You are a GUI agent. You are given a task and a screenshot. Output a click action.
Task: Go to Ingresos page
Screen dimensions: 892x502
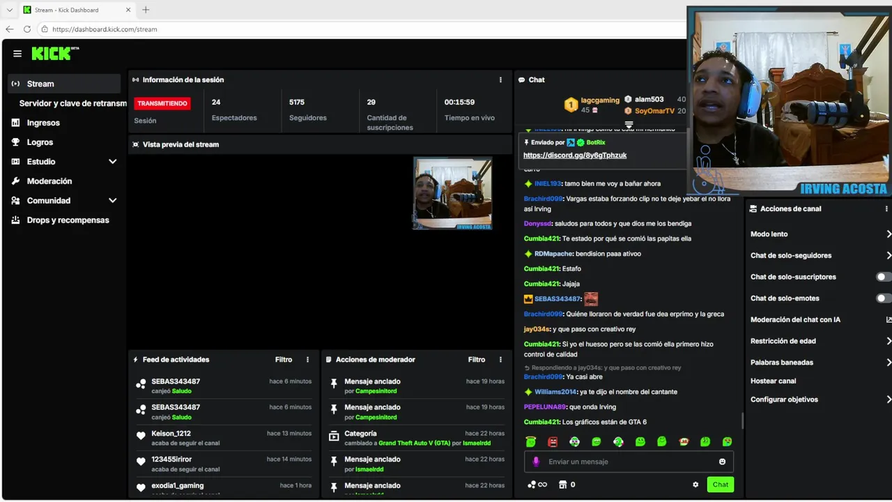tap(43, 123)
